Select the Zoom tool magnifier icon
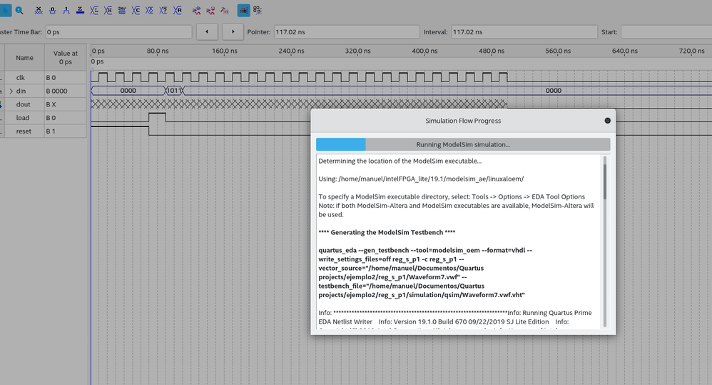The height and width of the screenshot is (385, 712). pyautogui.click(x=19, y=11)
